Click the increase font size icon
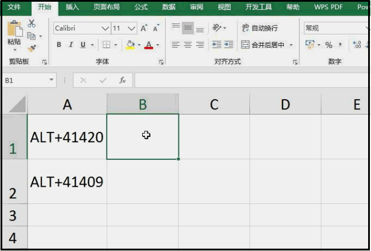 coord(144,28)
